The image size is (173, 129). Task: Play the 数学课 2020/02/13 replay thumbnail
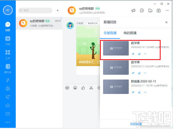(116, 68)
